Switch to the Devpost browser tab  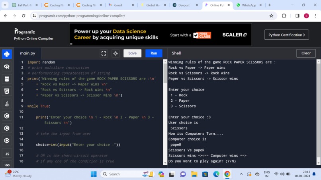click(184, 5)
